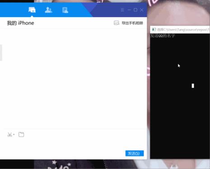
Task: Open the document list tab icon
Action: (x=65, y=10)
